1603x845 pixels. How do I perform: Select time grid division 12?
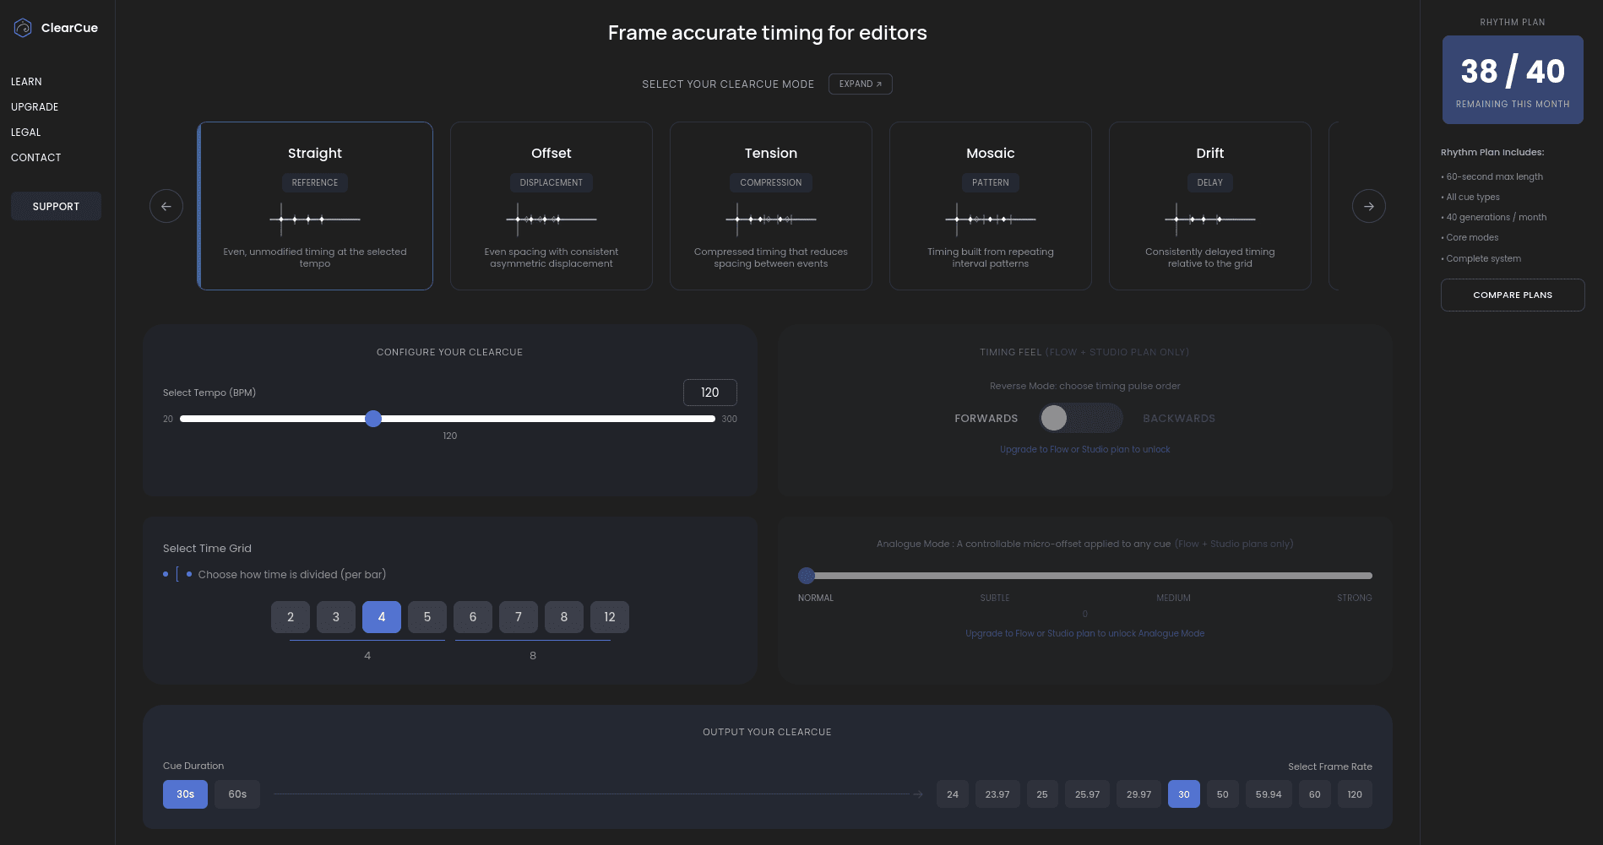click(609, 617)
